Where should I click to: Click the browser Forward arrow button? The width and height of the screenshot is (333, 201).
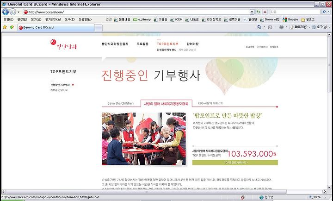(x=13, y=12)
